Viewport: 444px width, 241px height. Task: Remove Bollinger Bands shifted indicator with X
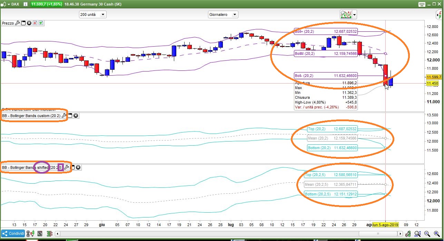(x=78, y=167)
